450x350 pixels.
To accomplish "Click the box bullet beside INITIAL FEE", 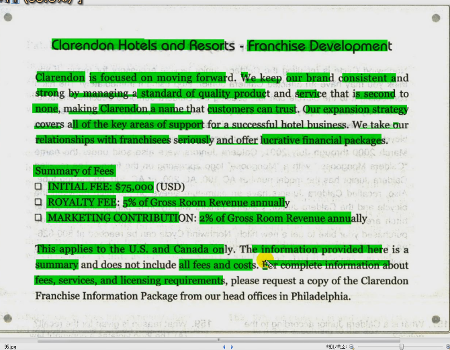I will click(38, 186).
